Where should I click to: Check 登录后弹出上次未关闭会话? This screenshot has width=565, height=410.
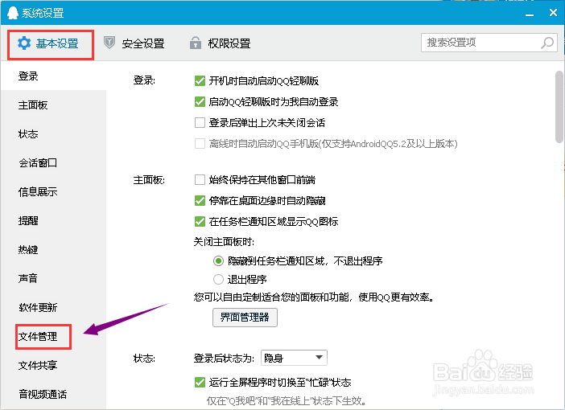200,123
